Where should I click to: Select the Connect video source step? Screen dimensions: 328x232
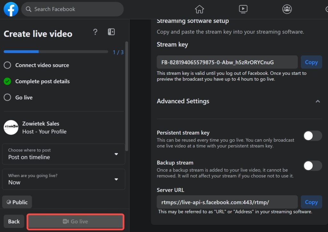[7, 65]
